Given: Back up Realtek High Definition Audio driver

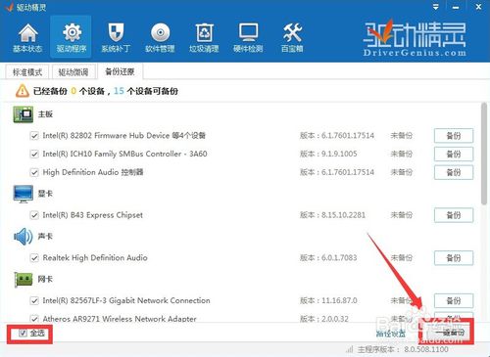Looking at the screenshot, I should click(x=454, y=258).
